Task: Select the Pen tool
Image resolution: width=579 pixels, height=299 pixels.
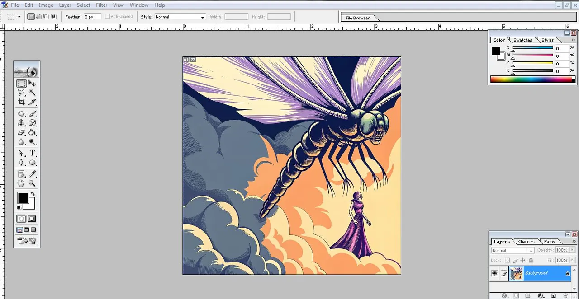Action: coord(21,163)
